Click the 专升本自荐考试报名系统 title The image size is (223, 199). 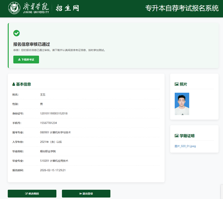click(x=182, y=9)
